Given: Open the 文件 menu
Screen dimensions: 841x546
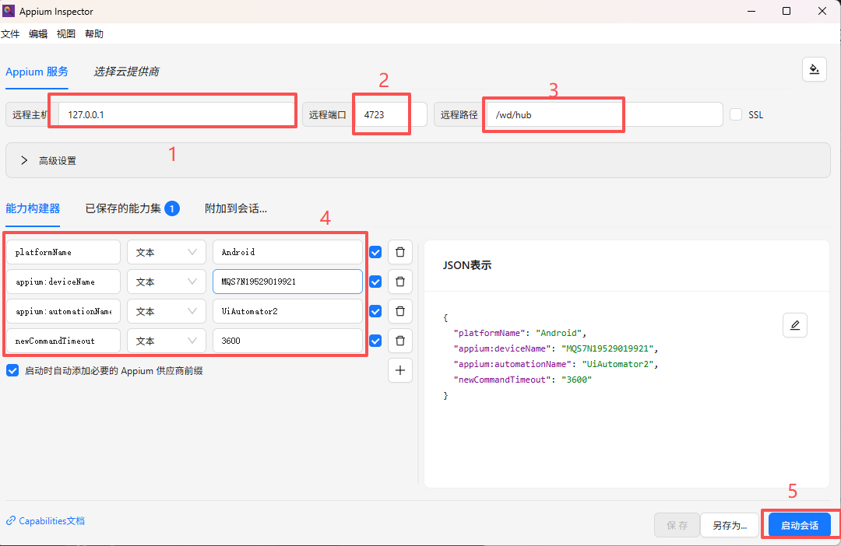Looking at the screenshot, I should (10, 33).
